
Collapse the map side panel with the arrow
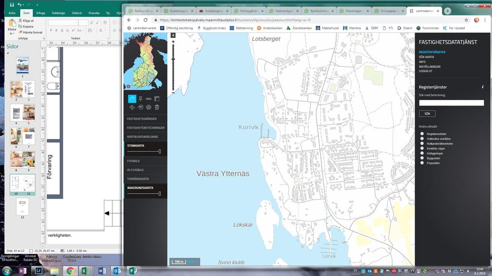click(x=173, y=35)
